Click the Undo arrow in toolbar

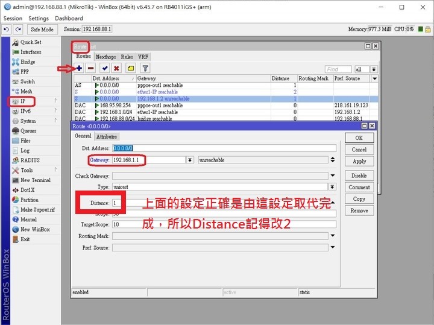(7, 29)
